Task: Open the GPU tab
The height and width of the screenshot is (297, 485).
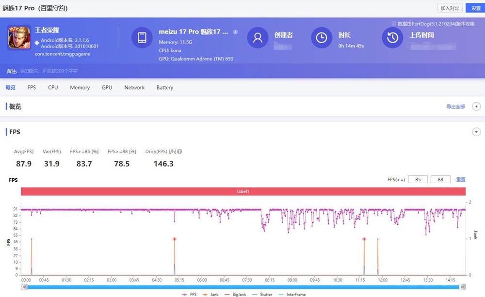Action: (x=107, y=88)
